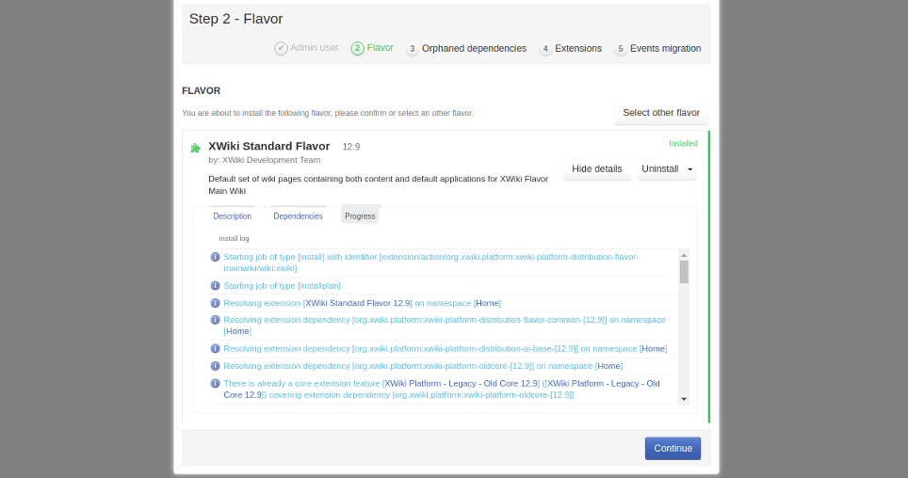
Task: Click the 'Installed' status label
Action: 683,144
